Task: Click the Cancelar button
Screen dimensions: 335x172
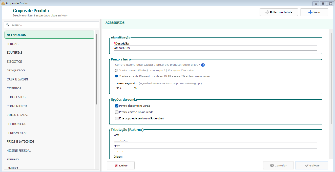Action: 278,166
